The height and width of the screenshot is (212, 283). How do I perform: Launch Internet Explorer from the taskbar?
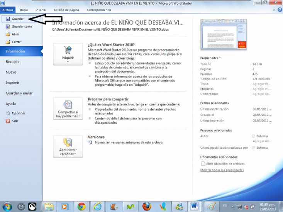pos(97,207)
